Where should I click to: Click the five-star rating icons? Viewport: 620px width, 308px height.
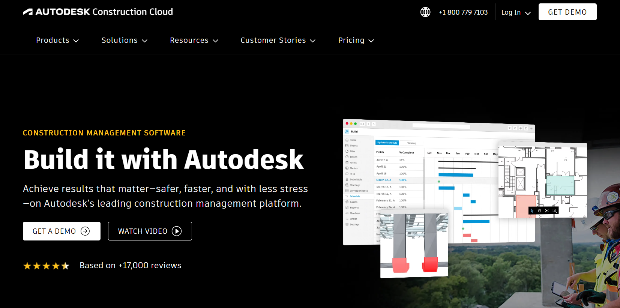coord(46,266)
